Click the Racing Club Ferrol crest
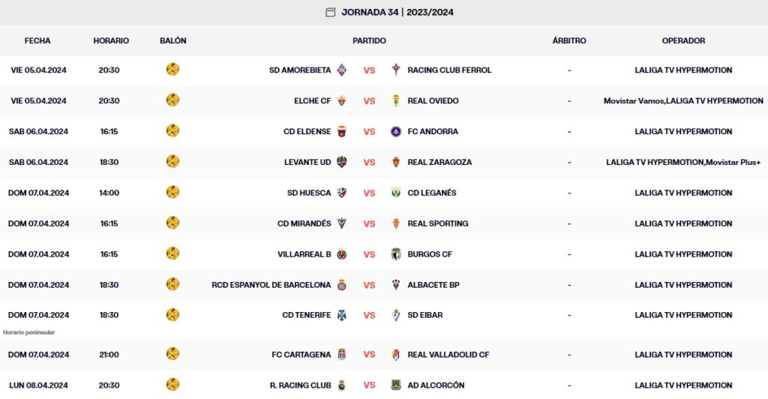 coord(396,70)
